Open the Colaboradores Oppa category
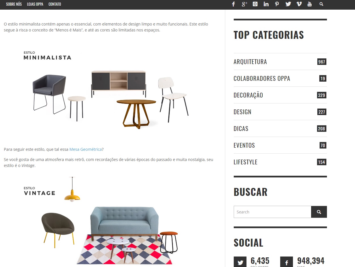Screen dimensions: 355x267 pos(262,79)
